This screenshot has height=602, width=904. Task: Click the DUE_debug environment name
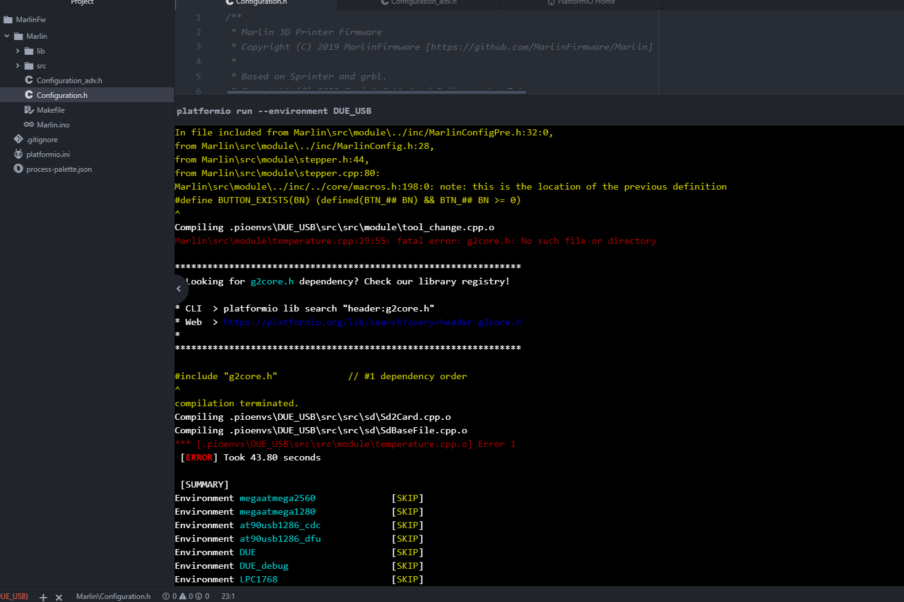264,566
